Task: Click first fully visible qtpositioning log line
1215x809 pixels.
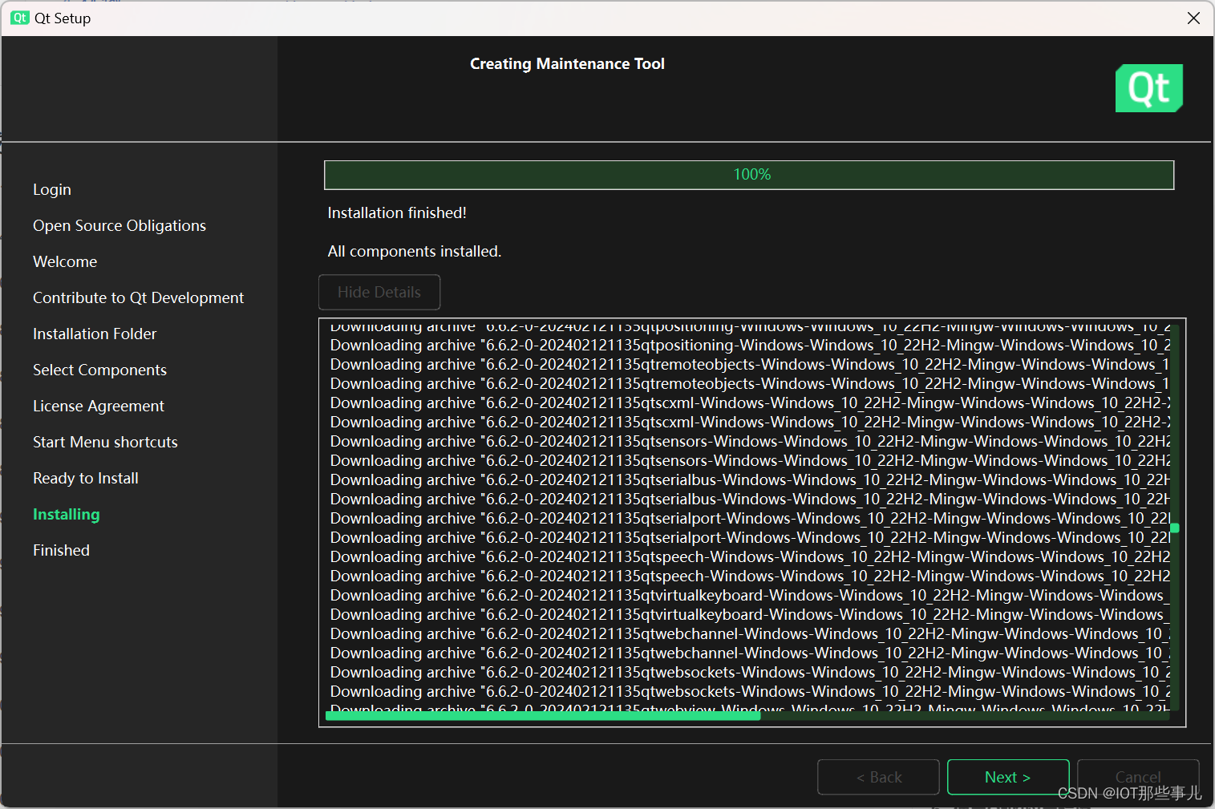Action: pyautogui.click(x=750, y=345)
